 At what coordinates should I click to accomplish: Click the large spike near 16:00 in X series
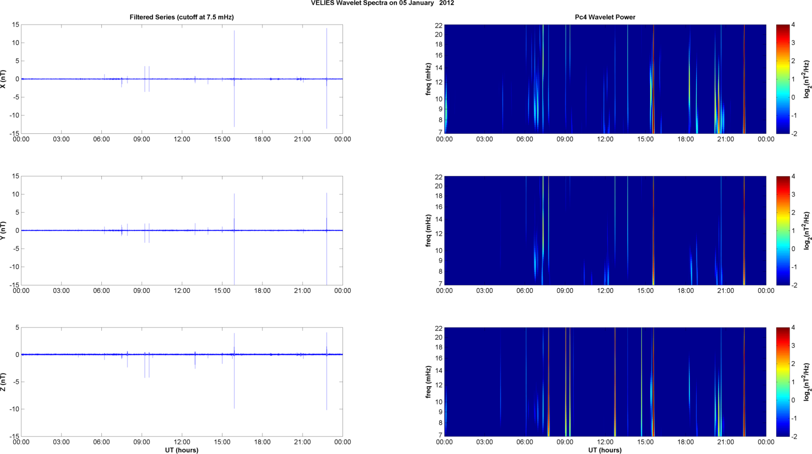(234, 53)
